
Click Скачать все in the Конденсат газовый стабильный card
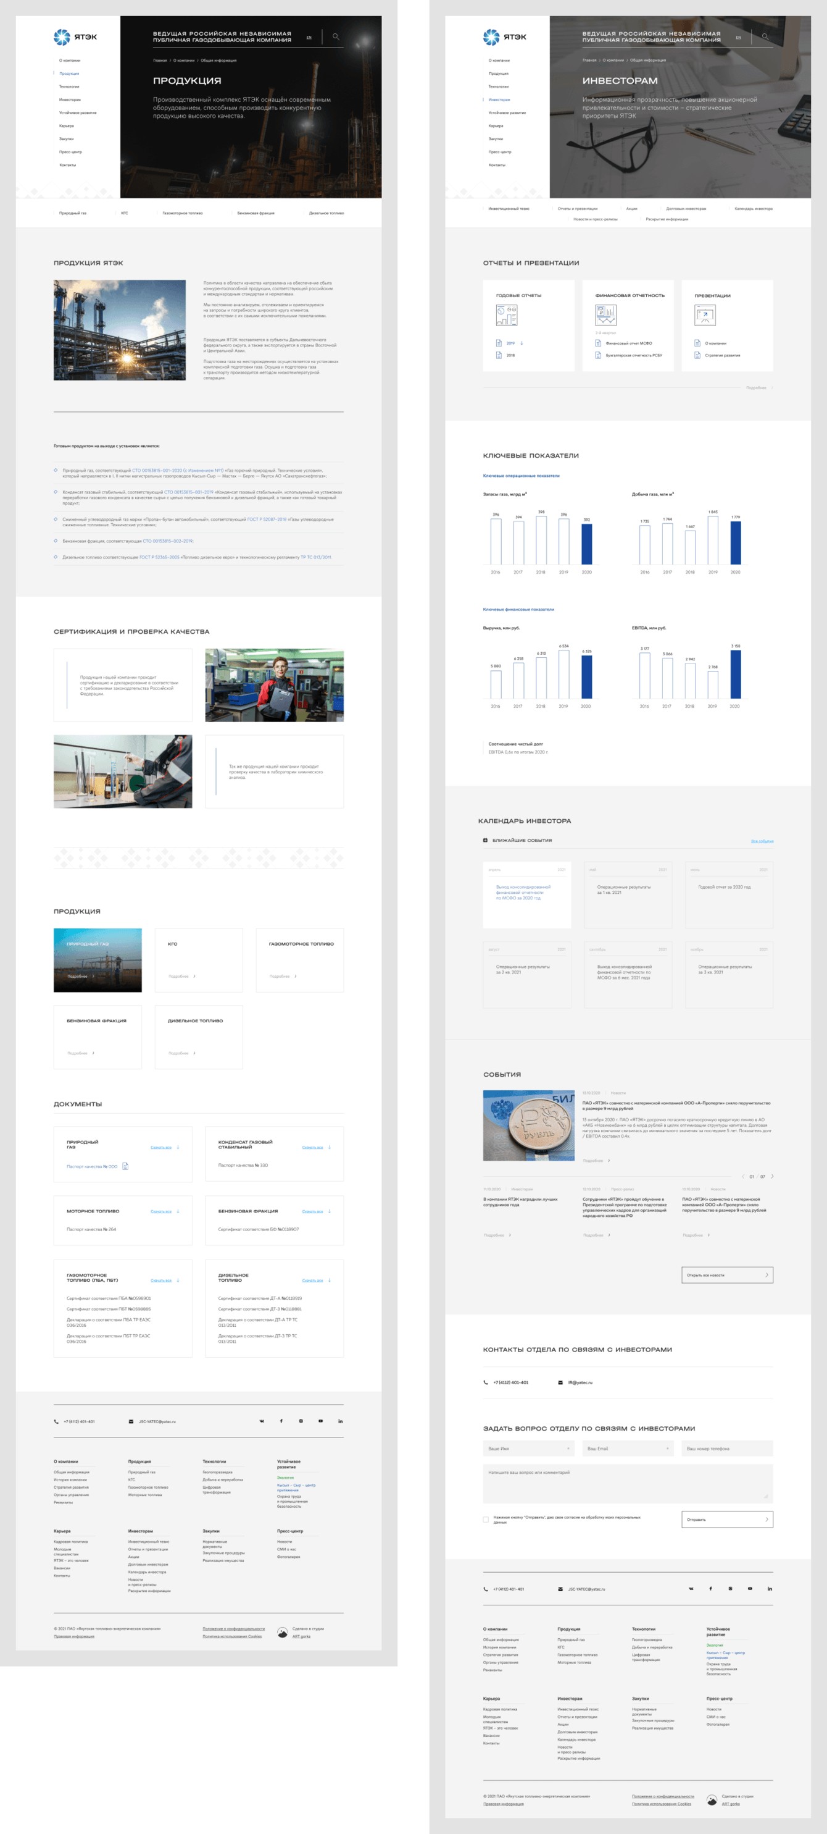(312, 1148)
